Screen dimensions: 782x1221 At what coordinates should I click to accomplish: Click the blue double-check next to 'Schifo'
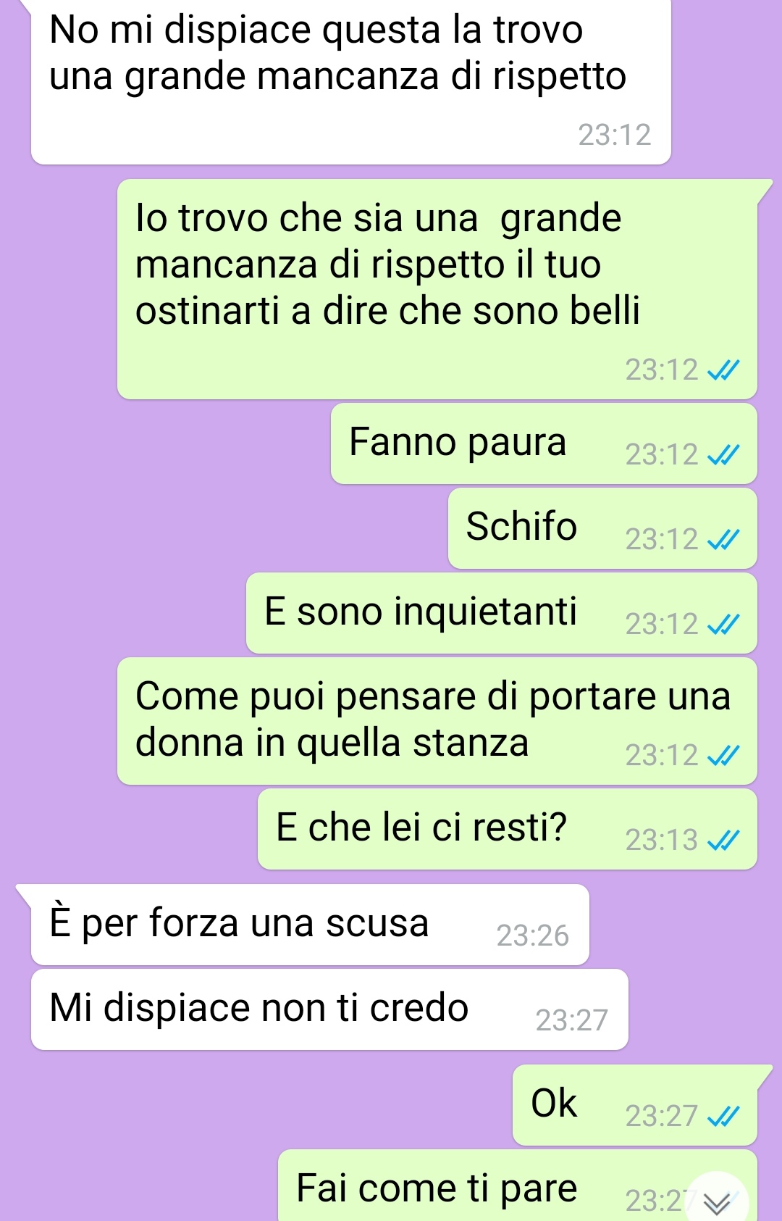[723, 540]
